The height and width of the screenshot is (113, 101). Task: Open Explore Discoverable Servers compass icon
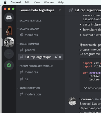tap(9, 65)
